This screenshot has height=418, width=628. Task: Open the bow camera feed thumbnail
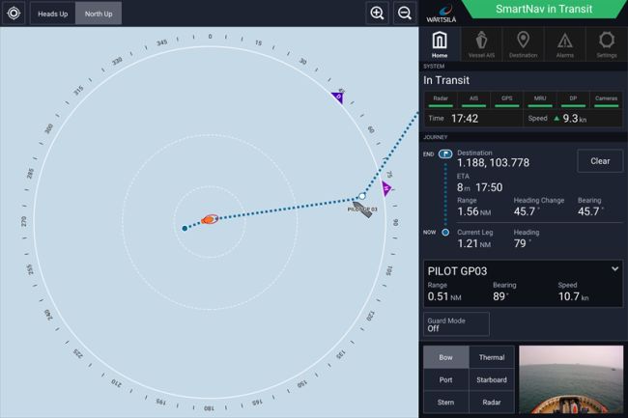(571, 379)
